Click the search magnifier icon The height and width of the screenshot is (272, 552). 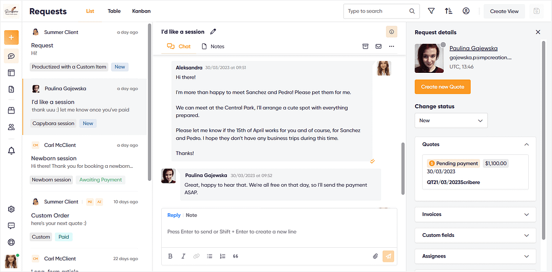click(x=412, y=11)
